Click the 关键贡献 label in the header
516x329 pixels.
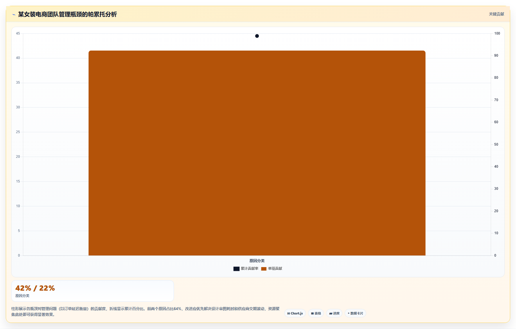tap(497, 14)
